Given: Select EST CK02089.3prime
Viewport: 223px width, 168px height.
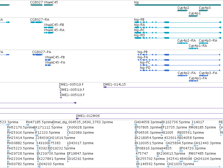Looking at the screenshot, I should click(x=68, y=135).
